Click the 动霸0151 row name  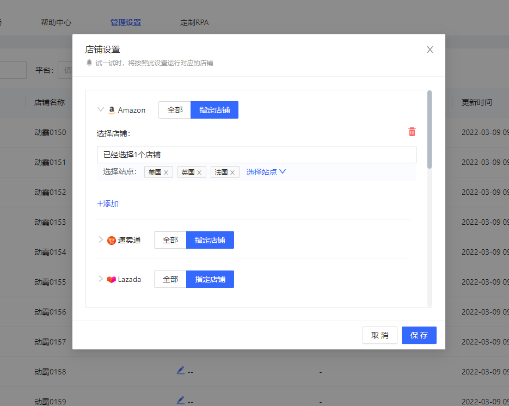pyautogui.click(x=50, y=162)
